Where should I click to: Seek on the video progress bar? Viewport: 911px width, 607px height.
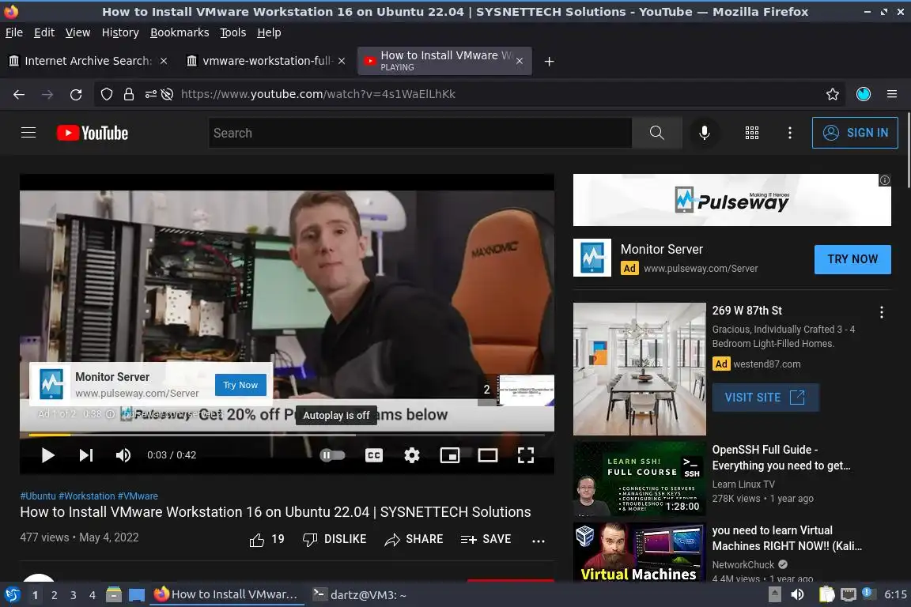pos(287,435)
